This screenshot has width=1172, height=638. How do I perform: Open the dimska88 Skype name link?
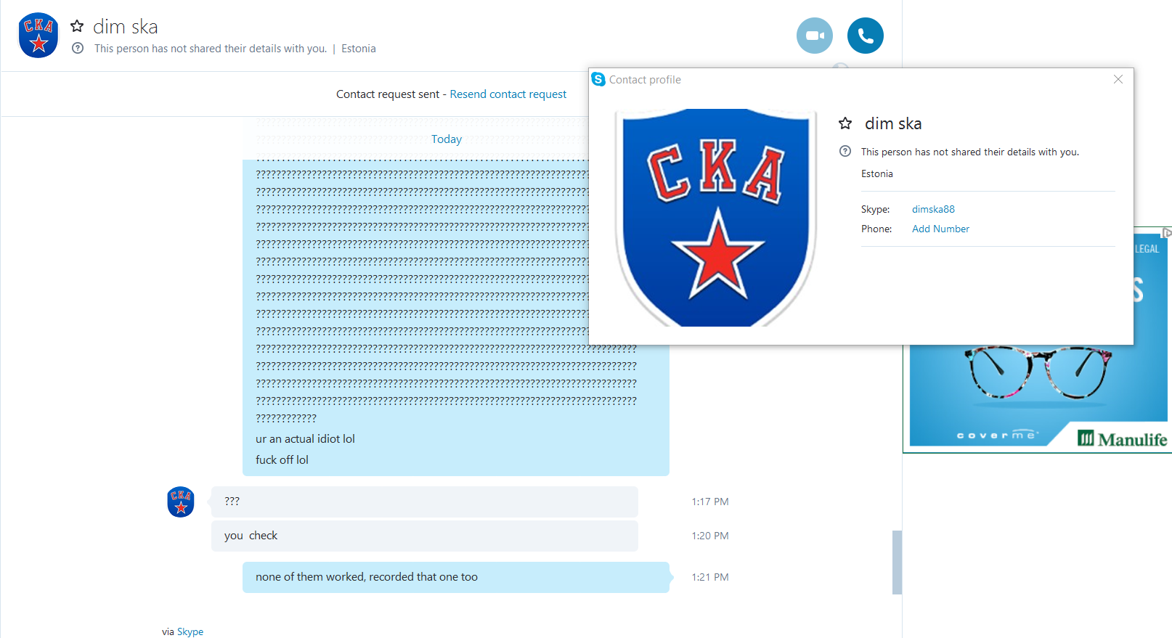[933, 209]
